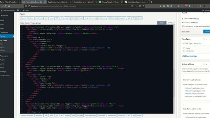
Task: Close the 'Application form w/ sections' tab
Action: (x=71, y=2)
